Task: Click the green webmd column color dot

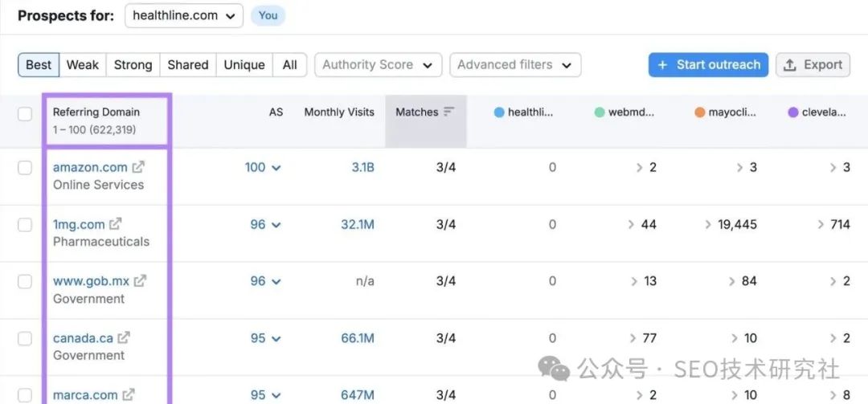Action: pyautogui.click(x=600, y=112)
